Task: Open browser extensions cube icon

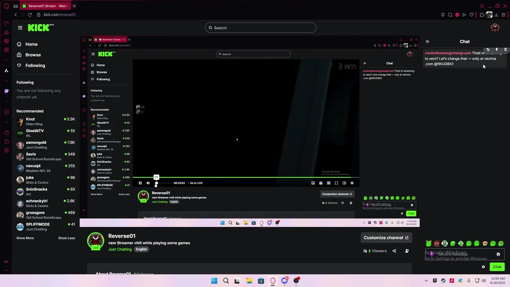Action: point(482,15)
